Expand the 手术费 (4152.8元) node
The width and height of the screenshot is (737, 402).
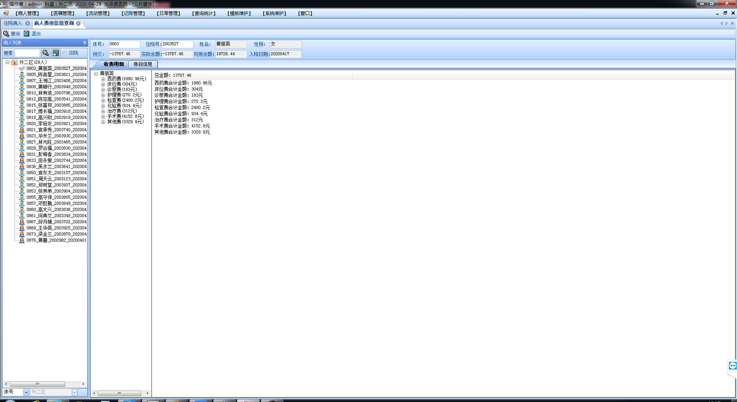[x=103, y=117]
